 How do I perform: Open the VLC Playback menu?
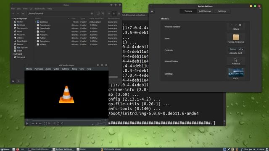point(39,69)
